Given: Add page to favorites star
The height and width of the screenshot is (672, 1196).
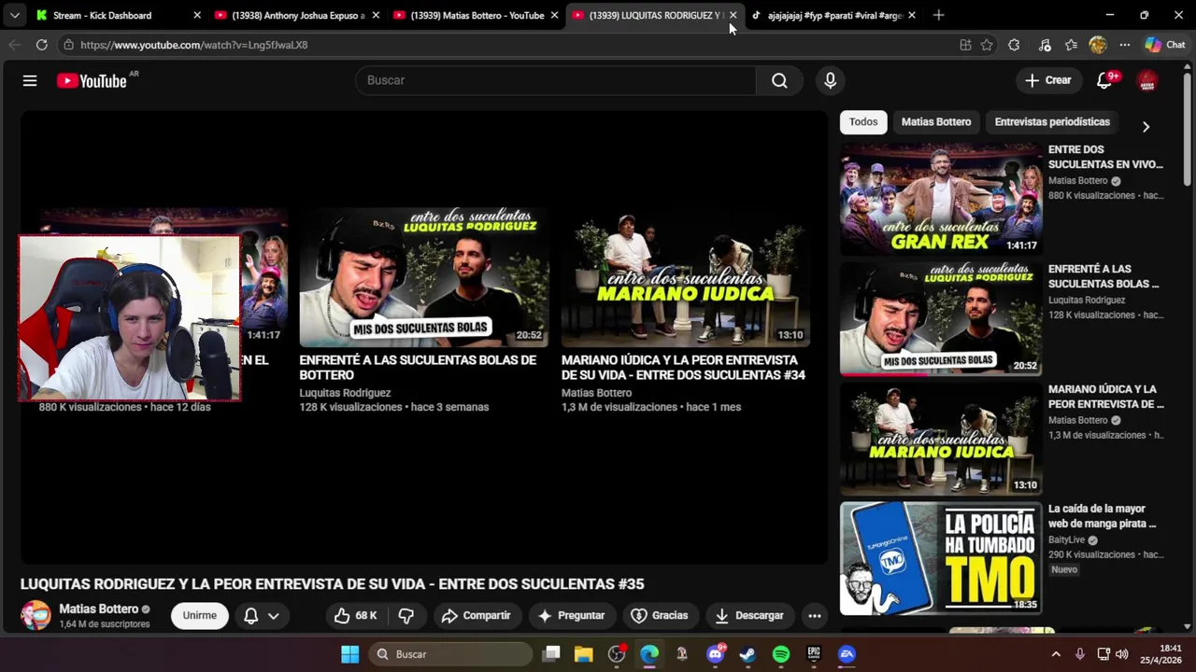Looking at the screenshot, I should 987,45.
